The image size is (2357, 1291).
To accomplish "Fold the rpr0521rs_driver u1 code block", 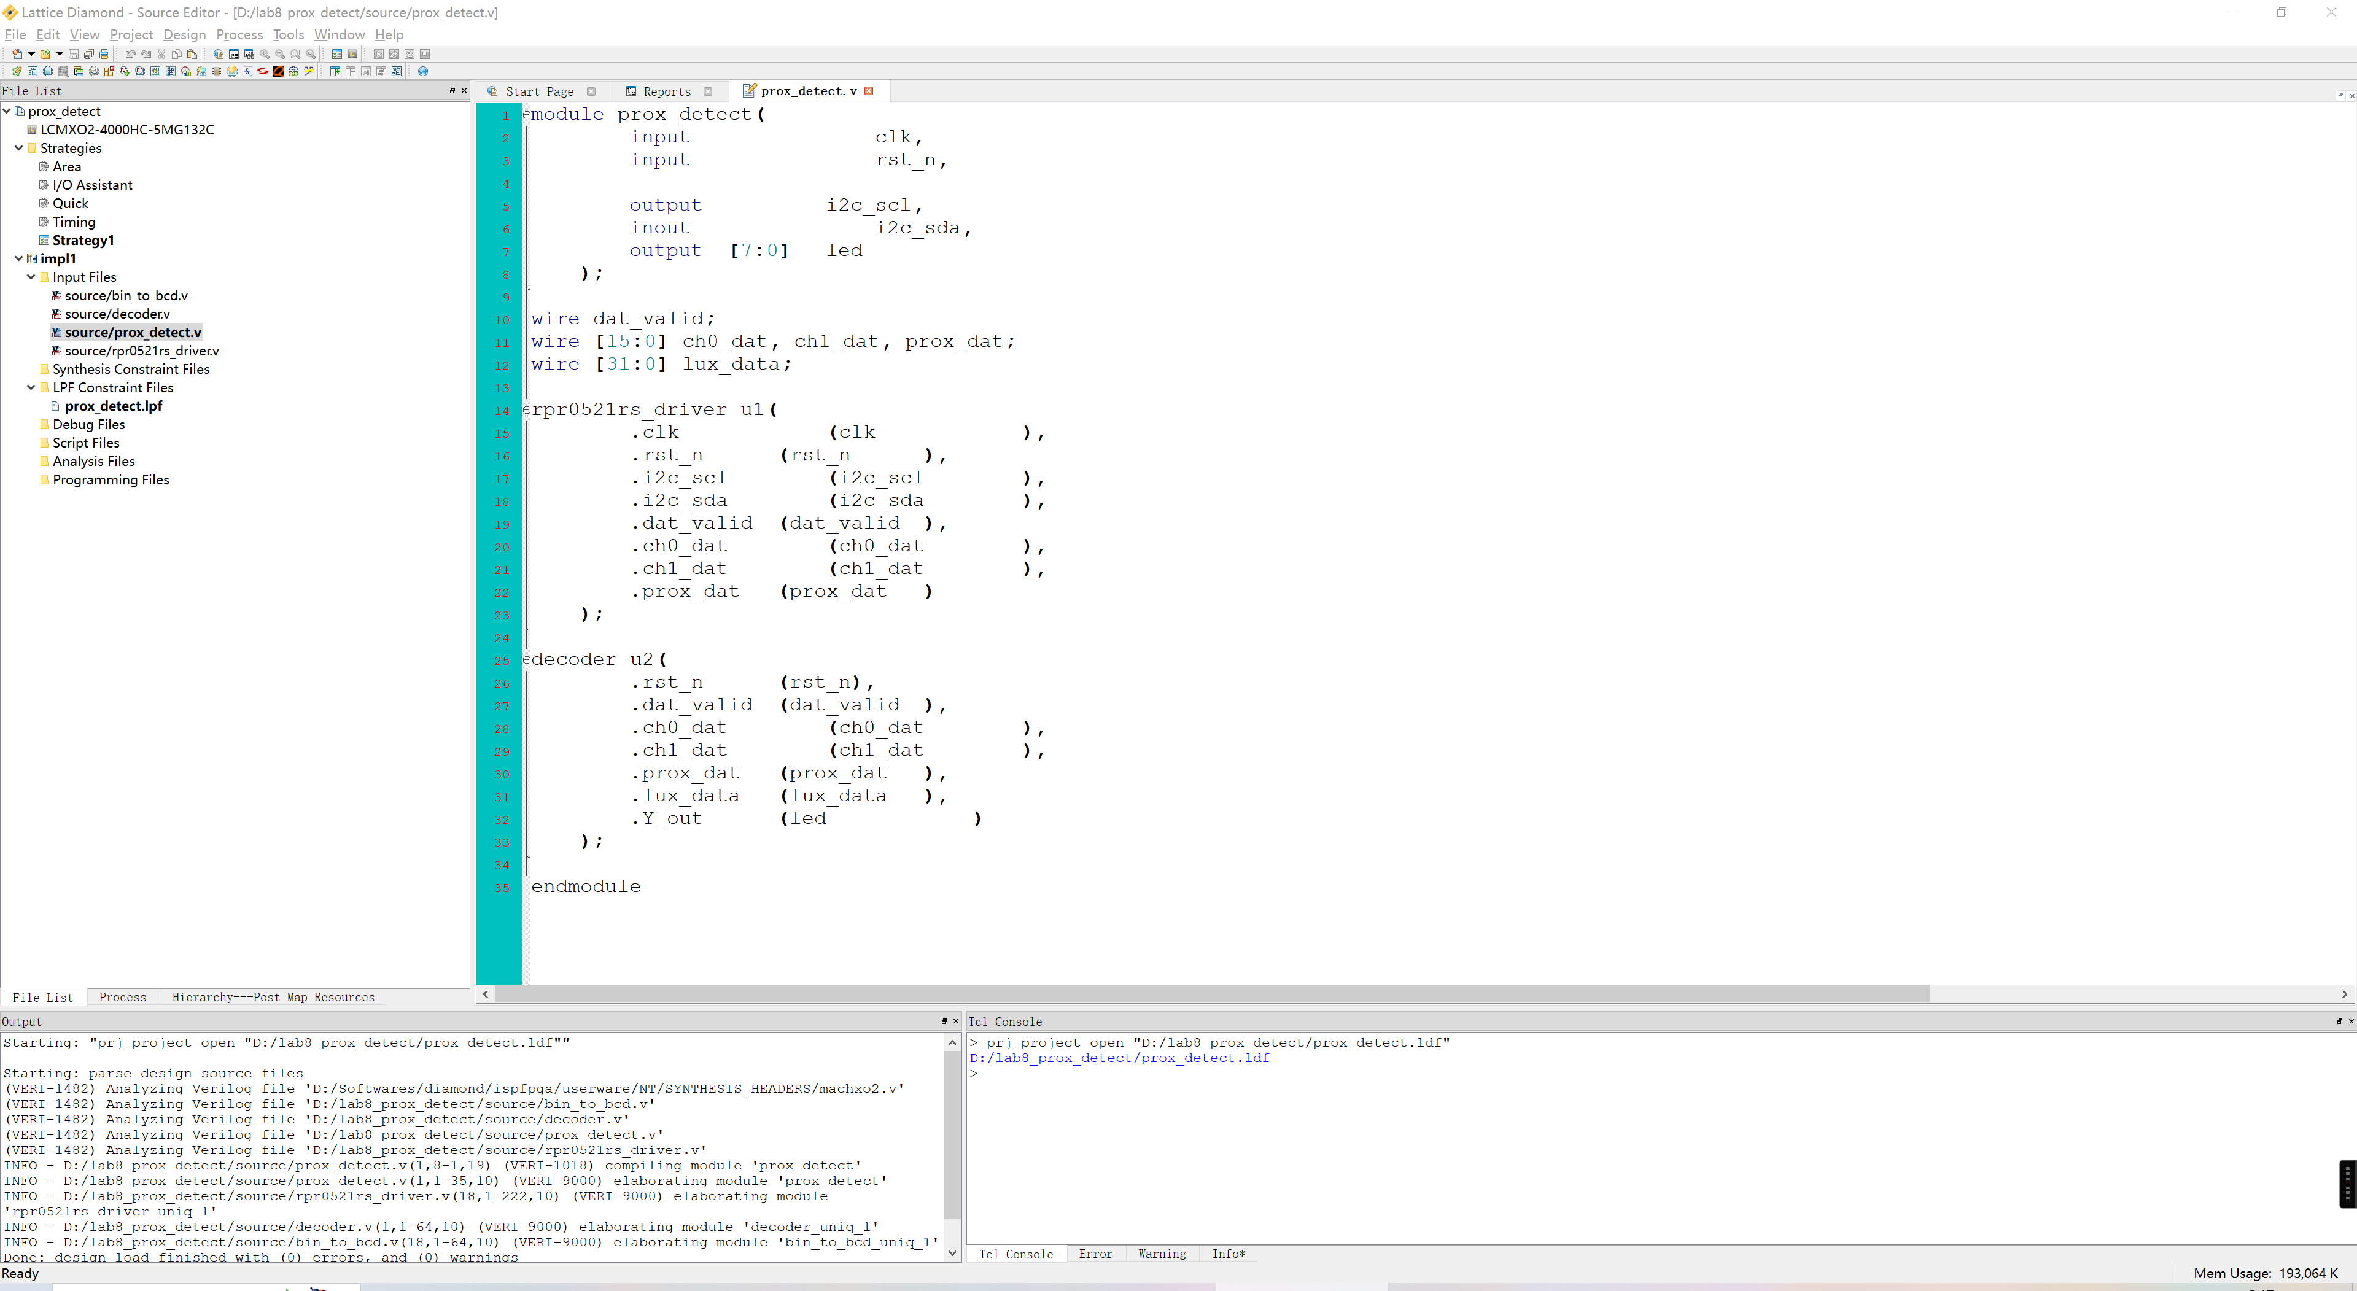I will pyautogui.click(x=526, y=410).
